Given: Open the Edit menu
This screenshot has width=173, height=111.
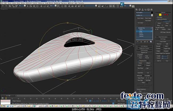Looking at the screenshot, I should [x=6, y=3].
